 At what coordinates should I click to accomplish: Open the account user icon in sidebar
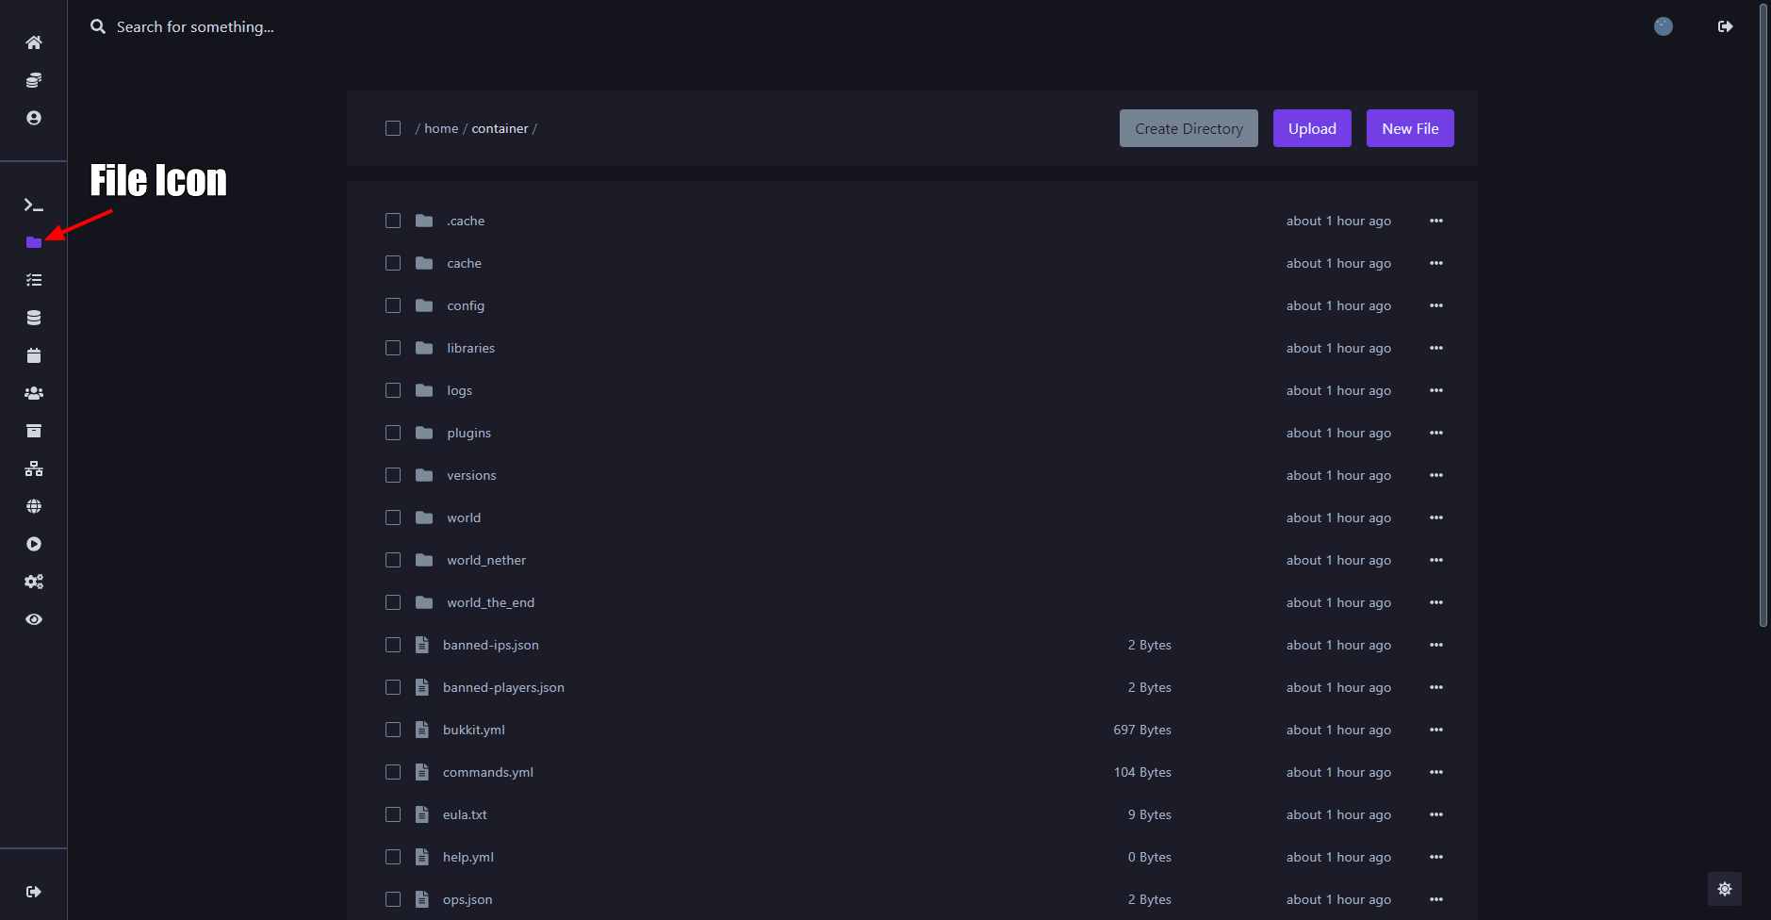[x=34, y=118]
